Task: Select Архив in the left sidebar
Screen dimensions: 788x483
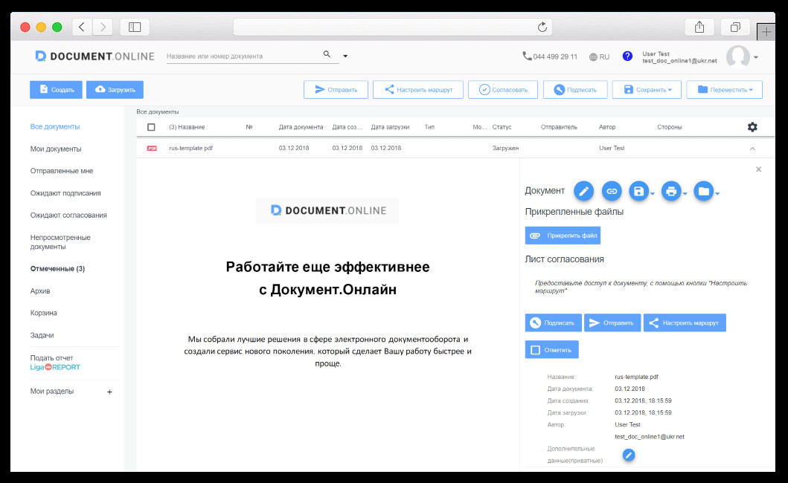Action: 40,291
